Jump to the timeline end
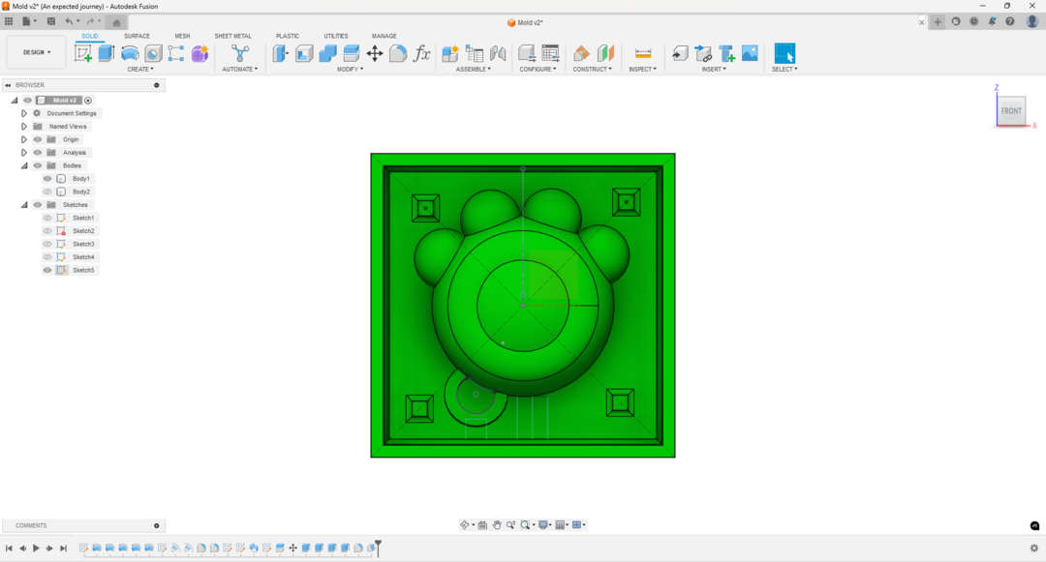 63,548
